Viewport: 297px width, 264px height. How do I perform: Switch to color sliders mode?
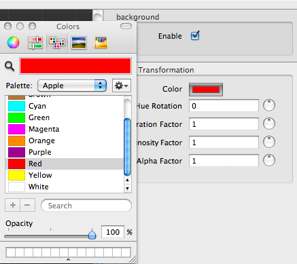pos(35,43)
